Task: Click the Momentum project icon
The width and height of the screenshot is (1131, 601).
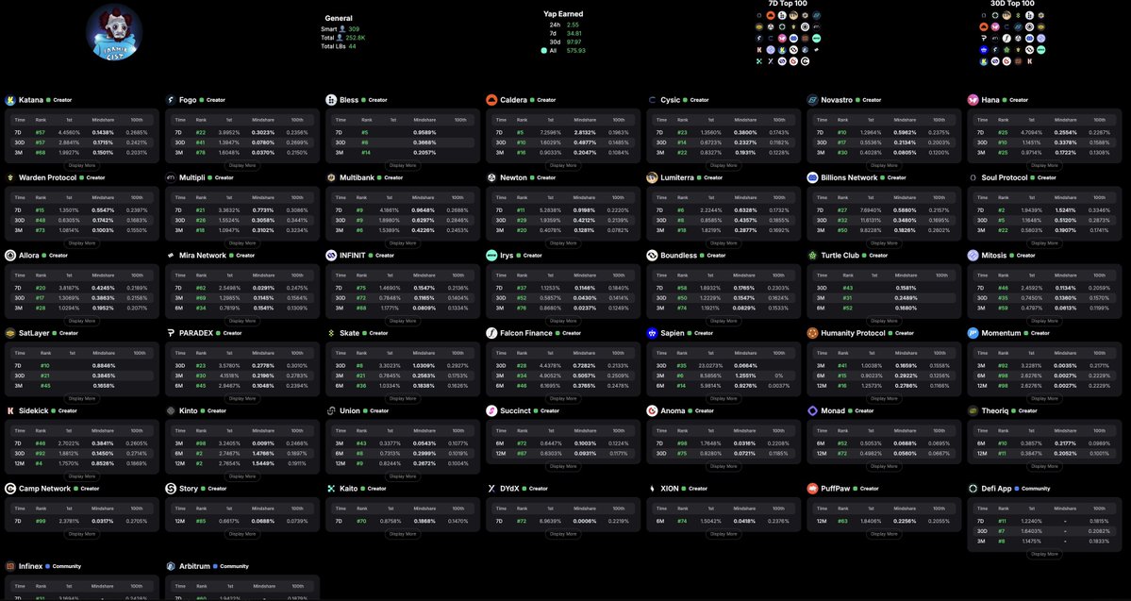Action: coord(973,333)
